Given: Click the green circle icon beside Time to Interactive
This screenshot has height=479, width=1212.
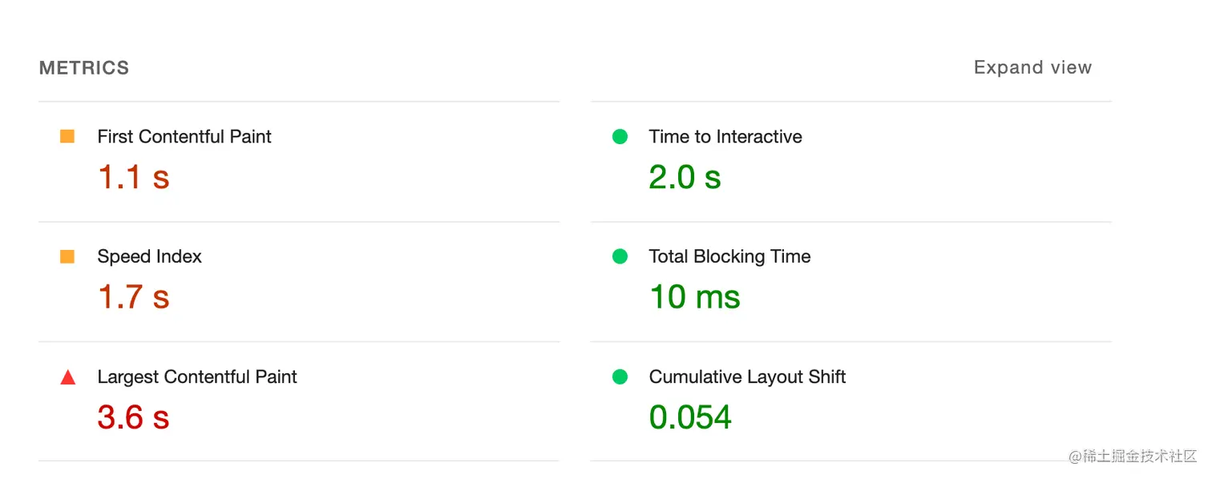Looking at the screenshot, I should pyautogui.click(x=620, y=137).
